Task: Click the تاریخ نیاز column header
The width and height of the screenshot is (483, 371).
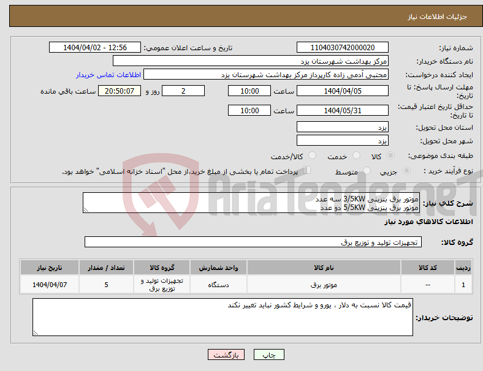Action: 50,268
